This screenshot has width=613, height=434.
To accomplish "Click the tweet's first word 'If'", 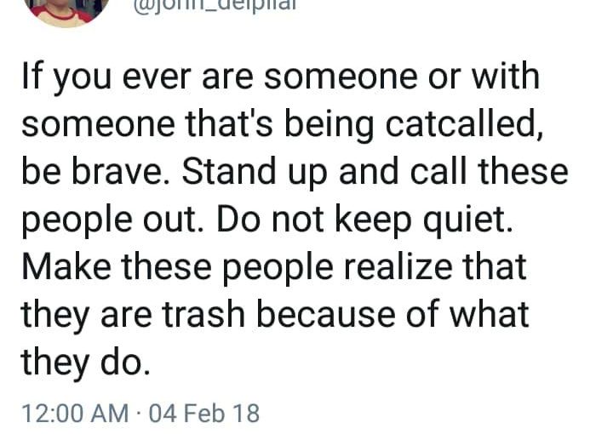I will pyautogui.click(x=32, y=76).
